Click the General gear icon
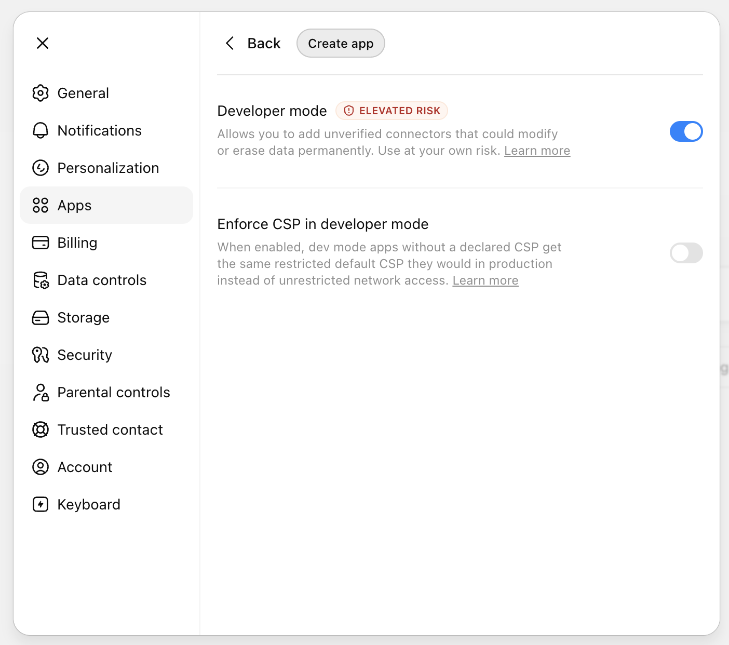The width and height of the screenshot is (729, 645). (40, 93)
